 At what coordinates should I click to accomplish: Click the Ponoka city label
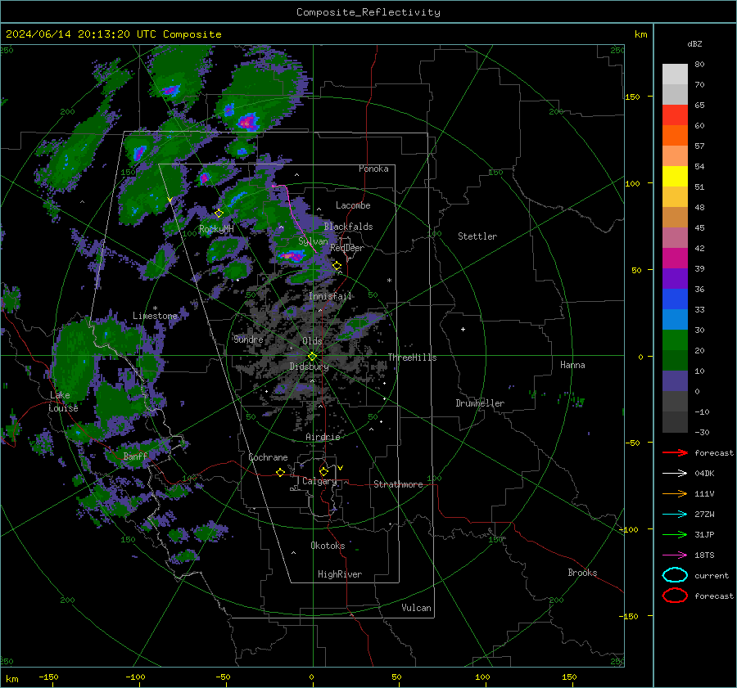coord(373,169)
